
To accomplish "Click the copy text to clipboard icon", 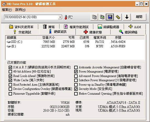I will pyautogui.click(x=94, y=17).
